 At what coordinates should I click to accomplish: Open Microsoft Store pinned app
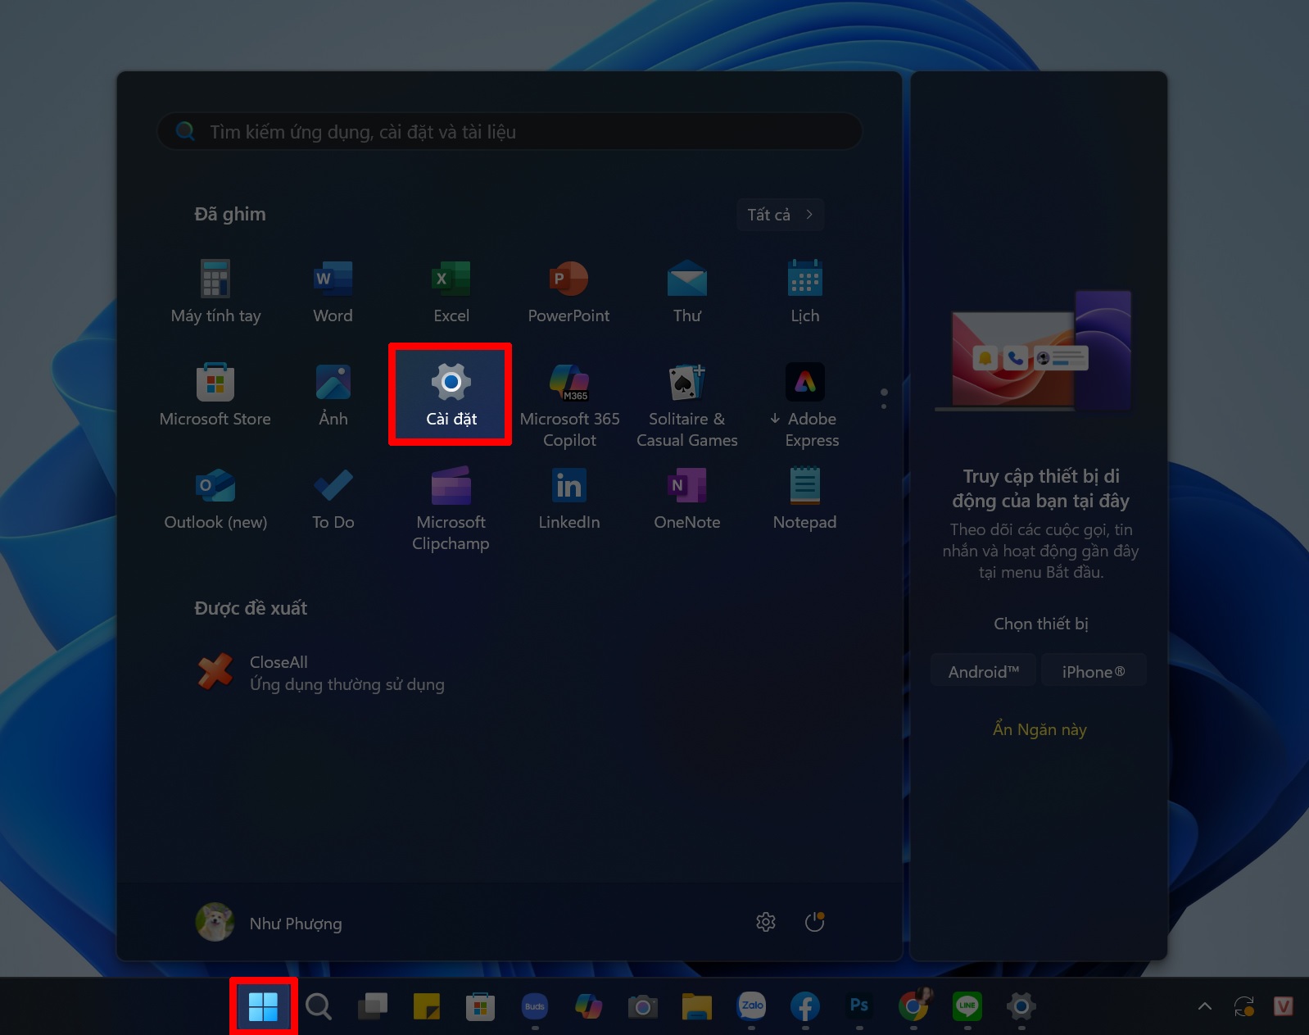[x=215, y=394]
